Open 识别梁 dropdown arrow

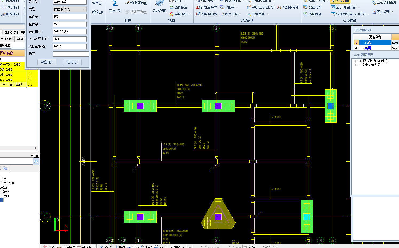coord(237,7)
